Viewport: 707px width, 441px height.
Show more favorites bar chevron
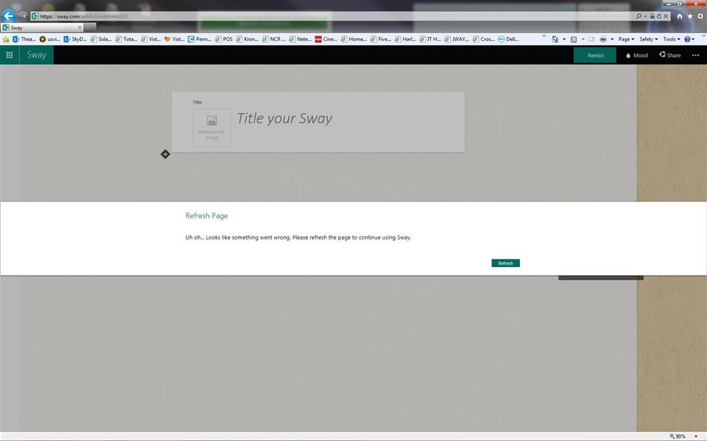544,36
